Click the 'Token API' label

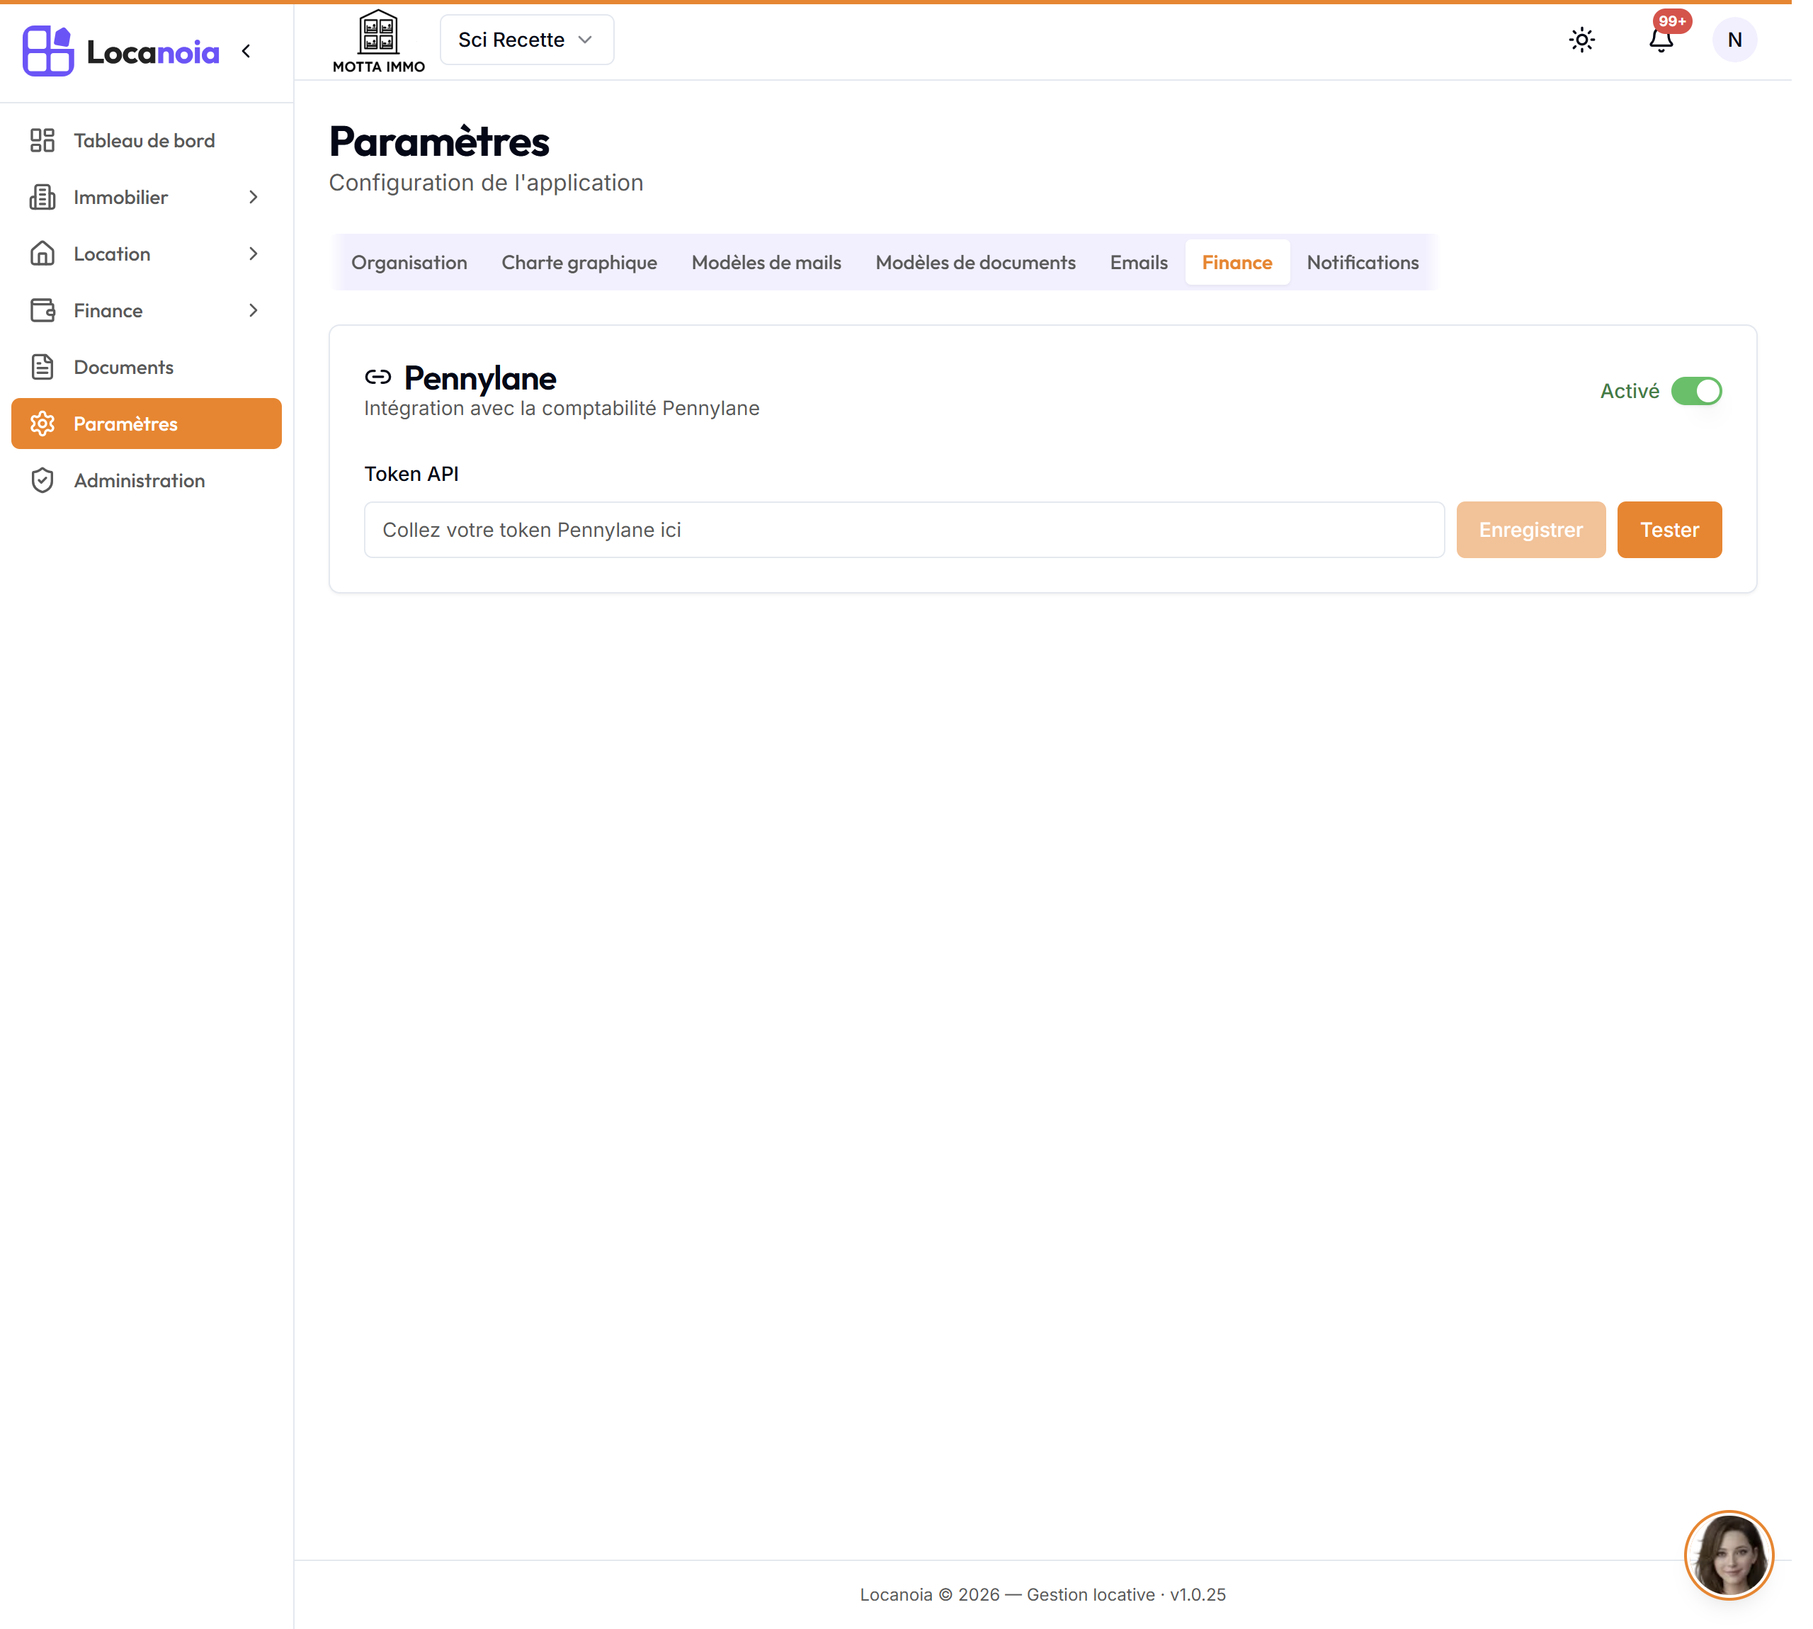pos(411,474)
